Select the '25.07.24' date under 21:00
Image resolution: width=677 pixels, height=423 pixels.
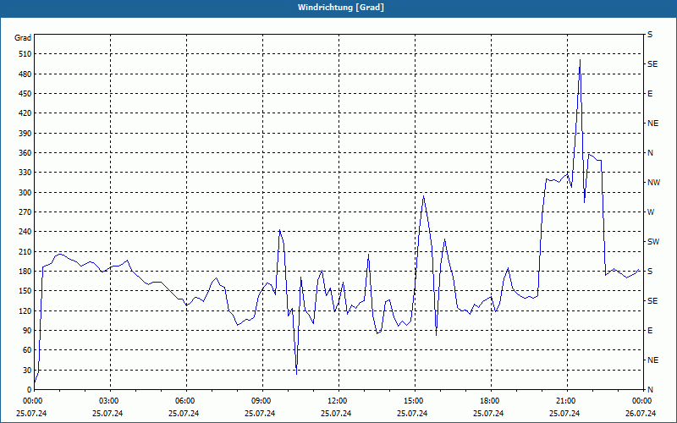(x=564, y=413)
